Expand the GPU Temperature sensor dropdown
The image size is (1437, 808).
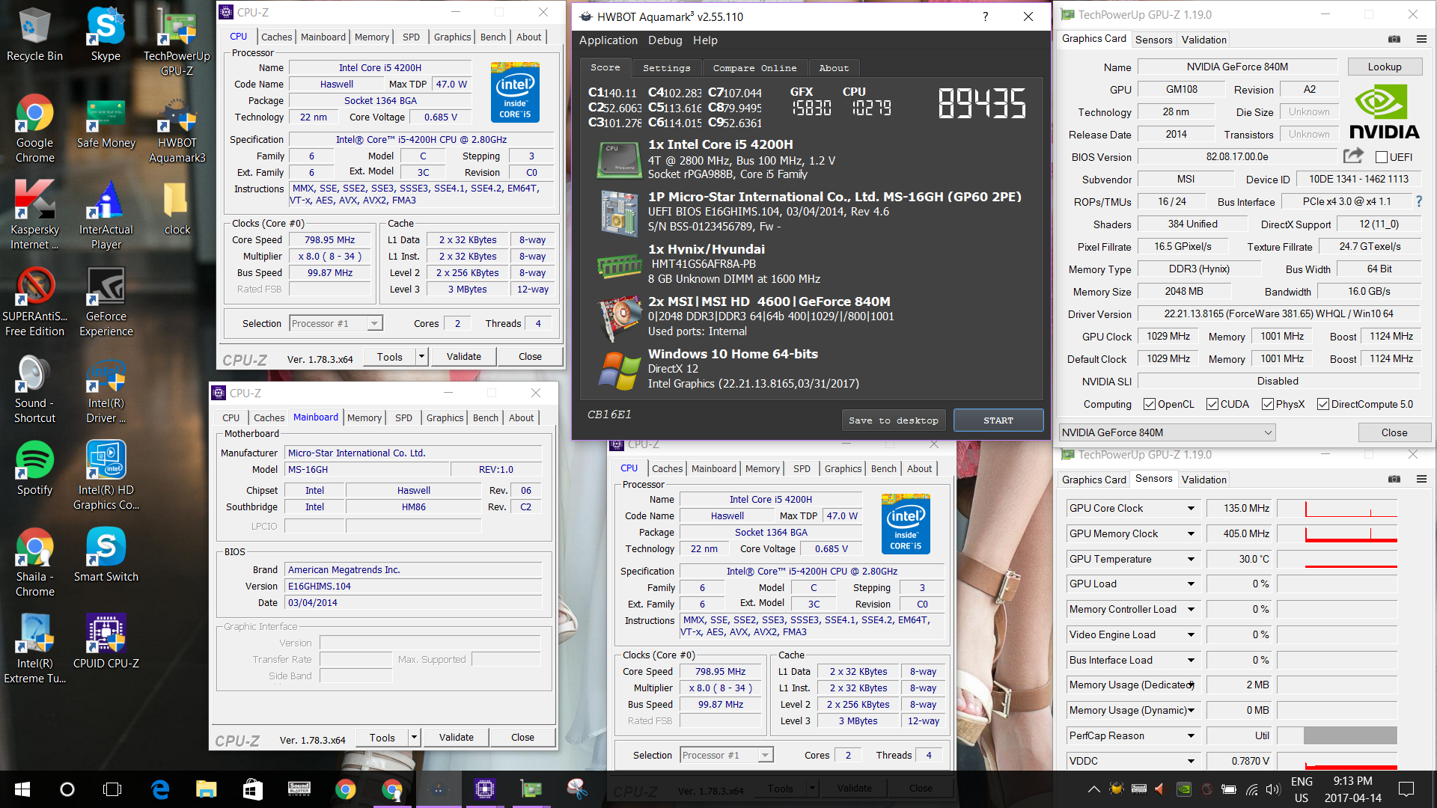[x=1191, y=559]
